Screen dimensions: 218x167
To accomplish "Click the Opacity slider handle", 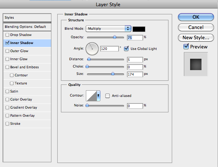I will coord(115,37).
